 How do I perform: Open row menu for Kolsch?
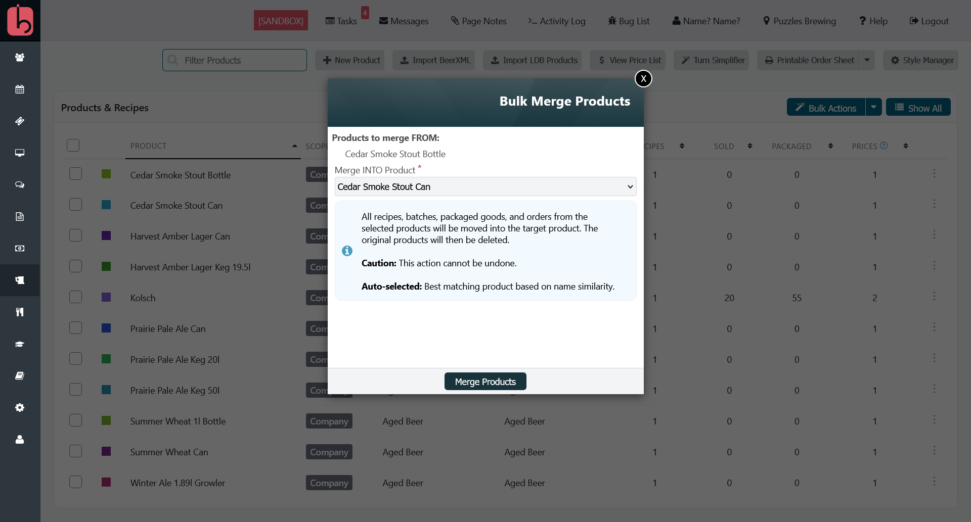click(934, 297)
